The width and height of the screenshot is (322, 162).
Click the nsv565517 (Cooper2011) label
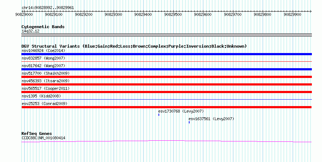(46, 88)
